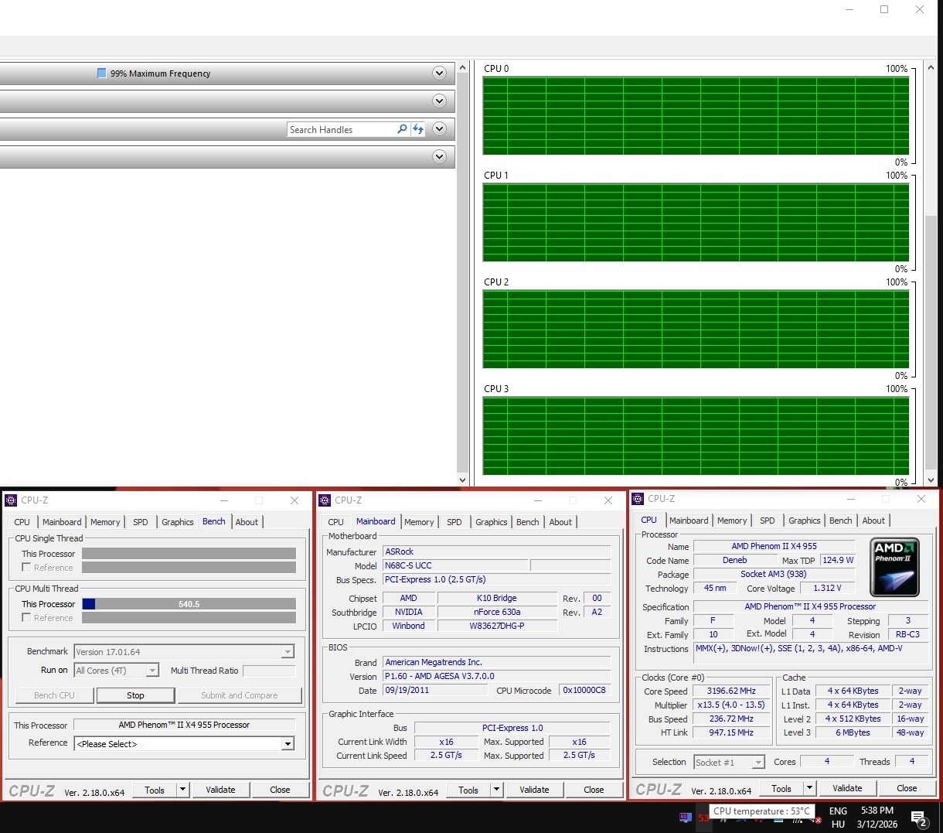Click the title icon of the Bench CPU-Z window
This screenshot has height=833, width=943.
(11, 500)
